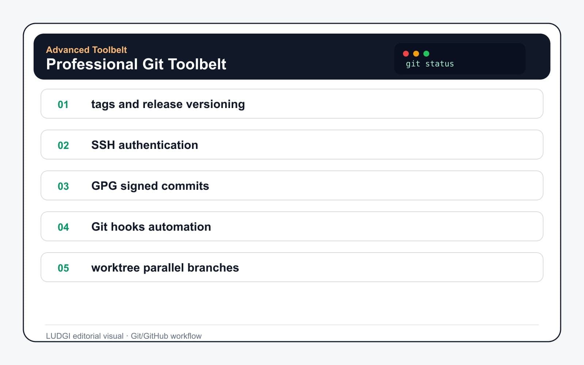Click the orange dot in terminal box
584x365 pixels.
click(416, 54)
